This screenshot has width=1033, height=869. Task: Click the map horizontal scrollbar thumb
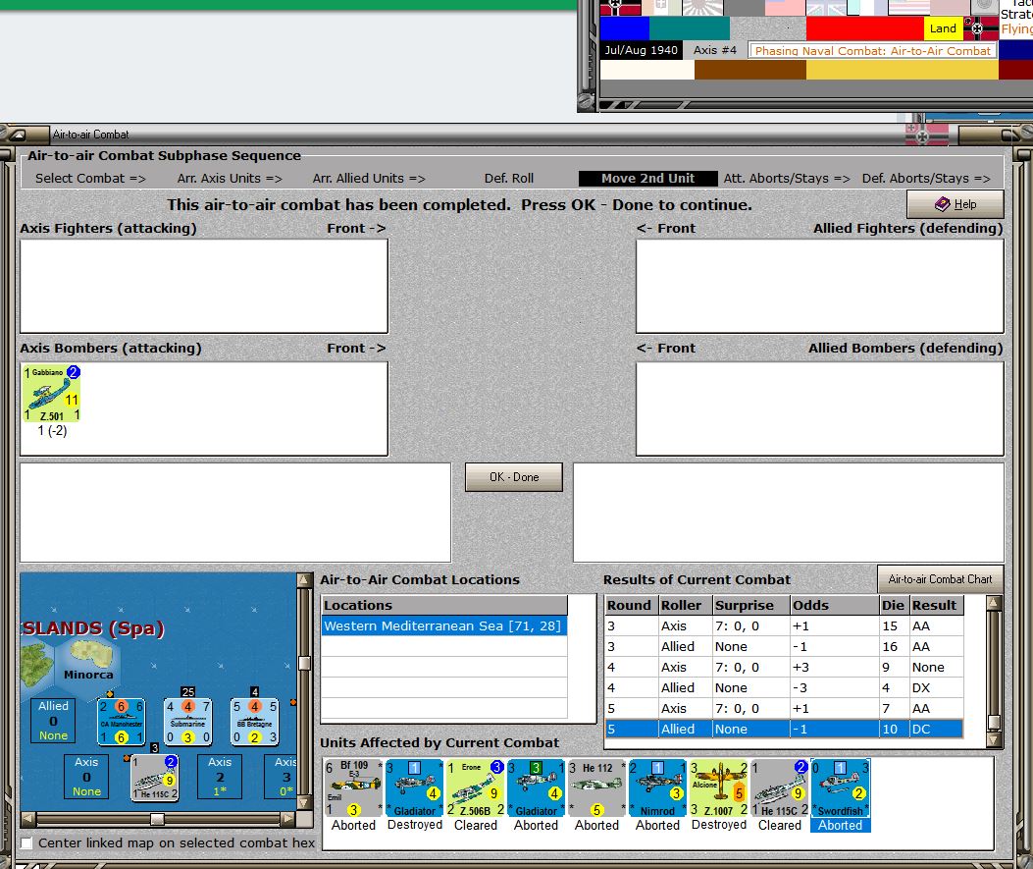pyautogui.click(x=157, y=819)
